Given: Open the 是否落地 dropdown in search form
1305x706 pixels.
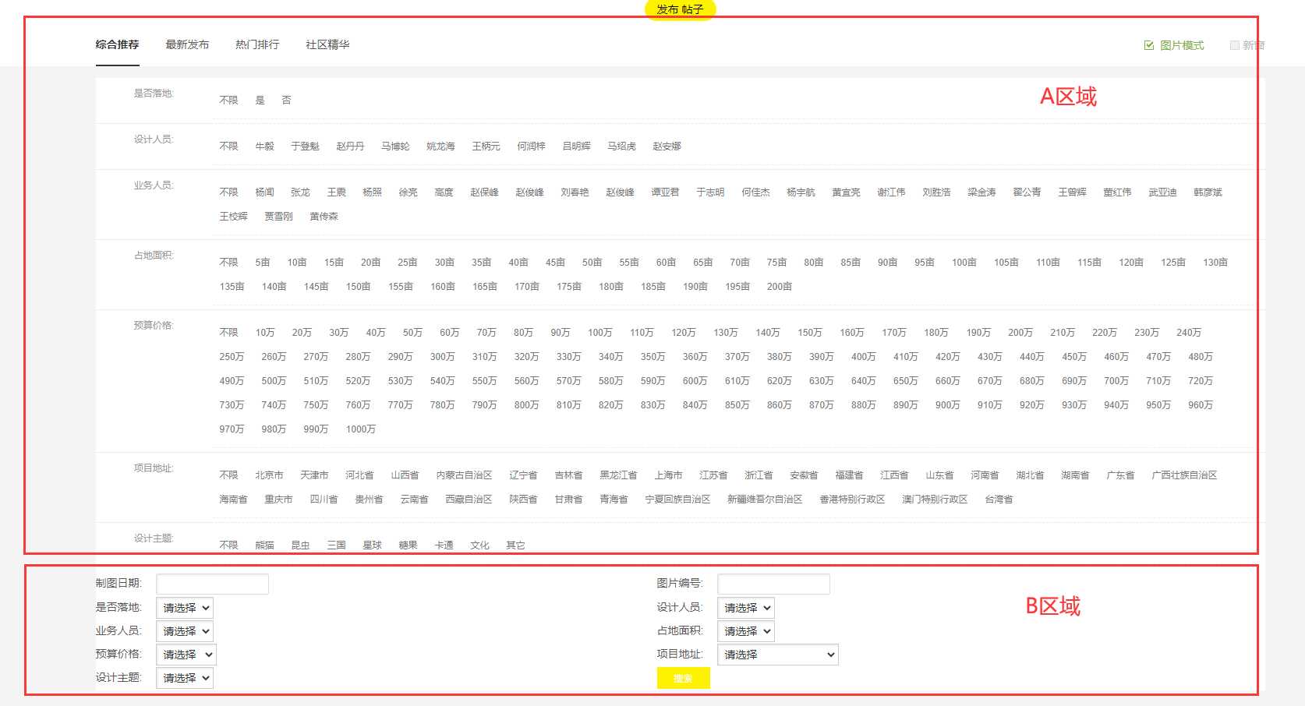Looking at the screenshot, I should tap(185, 608).
